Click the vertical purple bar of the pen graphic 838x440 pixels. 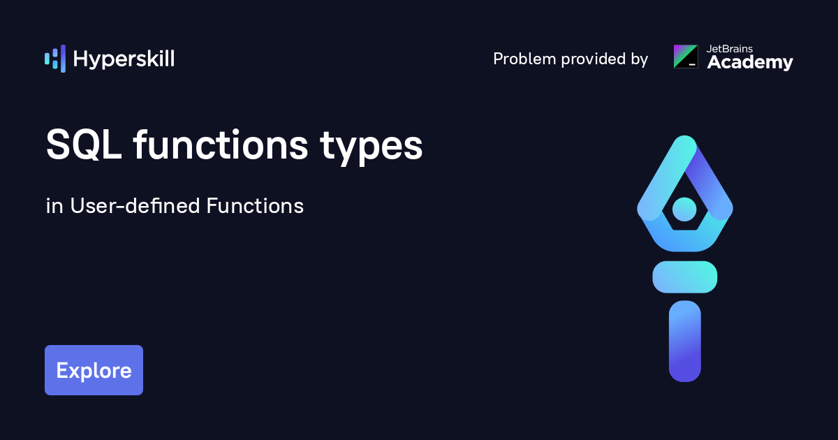[x=684, y=341]
